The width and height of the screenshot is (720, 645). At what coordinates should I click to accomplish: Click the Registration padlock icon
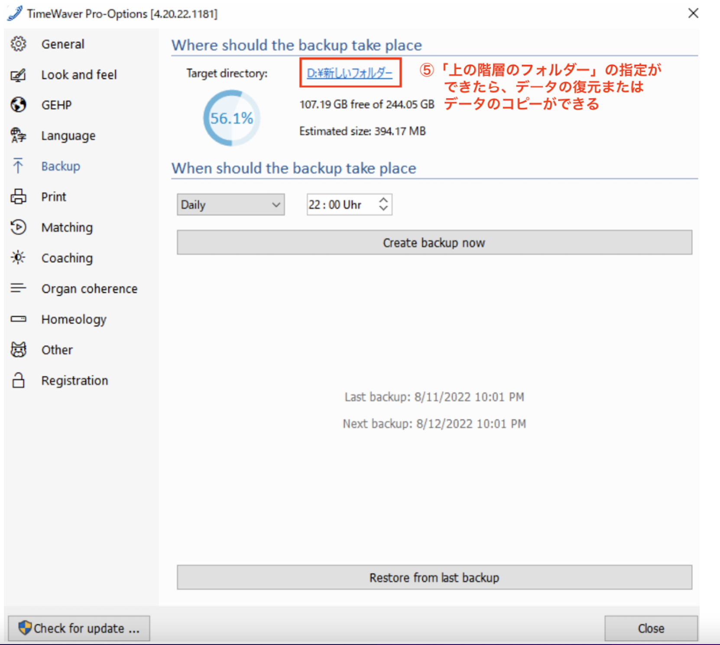click(18, 380)
